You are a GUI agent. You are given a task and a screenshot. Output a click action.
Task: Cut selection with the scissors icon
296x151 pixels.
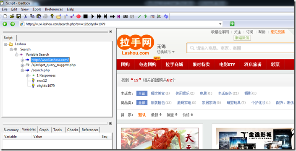click(25, 16)
